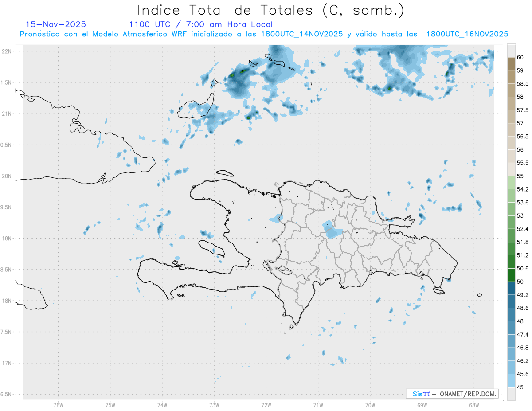This screenshot has height=411, width=532.
Task: Click the "76W" longitude label
Action: (58, 405)
